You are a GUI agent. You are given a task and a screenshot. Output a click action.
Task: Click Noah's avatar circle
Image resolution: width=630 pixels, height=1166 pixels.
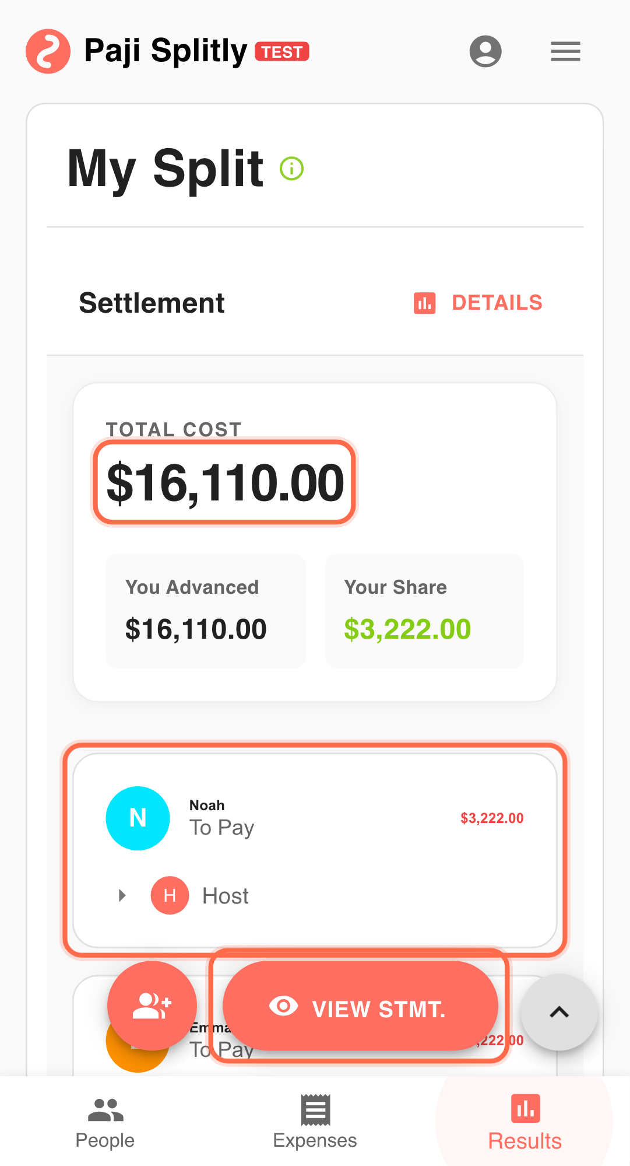[138, 818]
